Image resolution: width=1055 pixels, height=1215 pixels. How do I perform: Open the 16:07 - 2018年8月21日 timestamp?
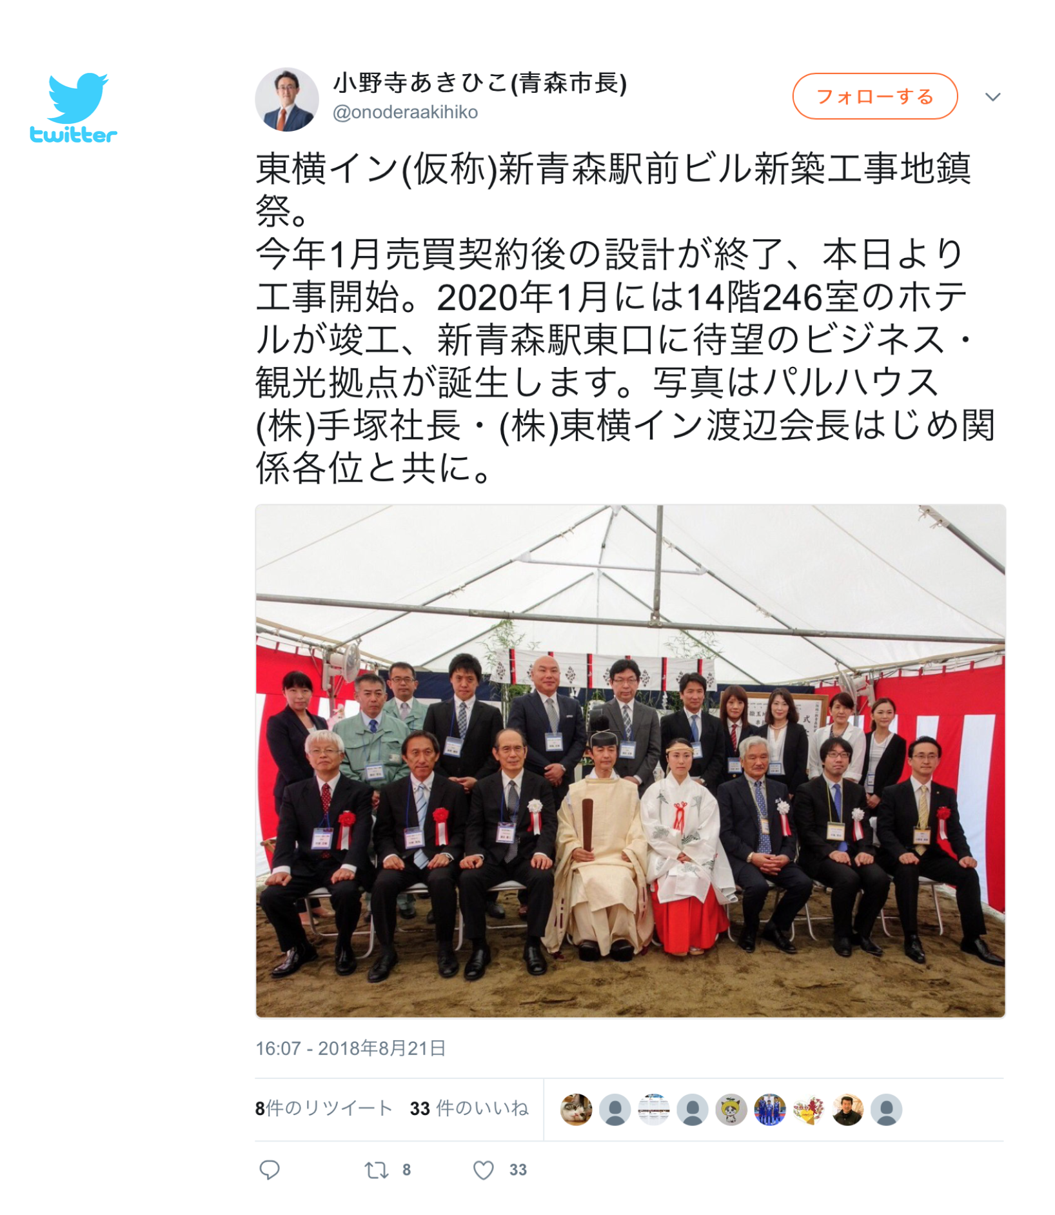pos(351,1048)
